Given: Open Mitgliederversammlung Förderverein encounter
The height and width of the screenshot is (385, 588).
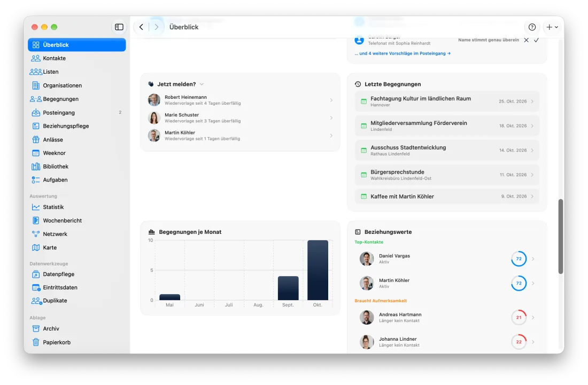Looking at the screenshot, I should (447, 126).
